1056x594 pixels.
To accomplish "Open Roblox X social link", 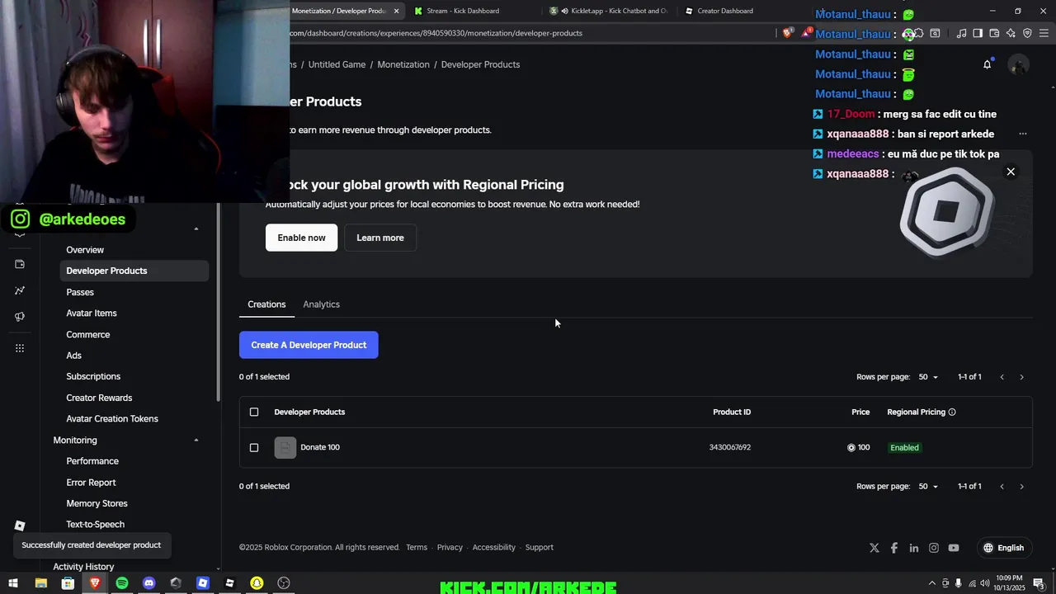I will (874, 548).
